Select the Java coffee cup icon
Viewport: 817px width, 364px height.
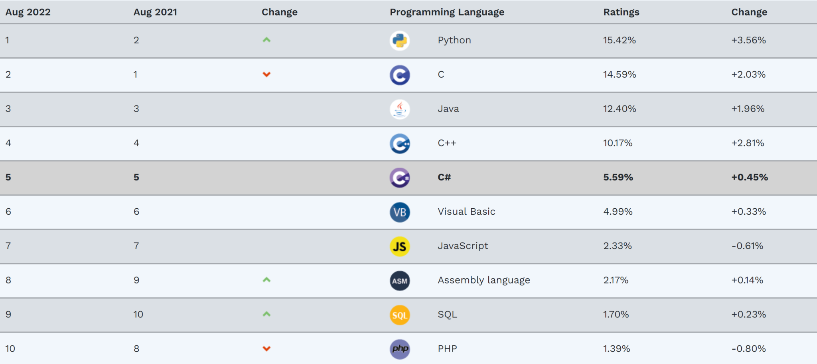pyautogui.click(x=399, y=109)
